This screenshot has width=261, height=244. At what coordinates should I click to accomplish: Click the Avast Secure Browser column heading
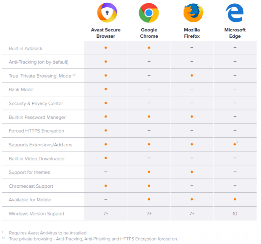pyautogui.click(x=106, y=33)
